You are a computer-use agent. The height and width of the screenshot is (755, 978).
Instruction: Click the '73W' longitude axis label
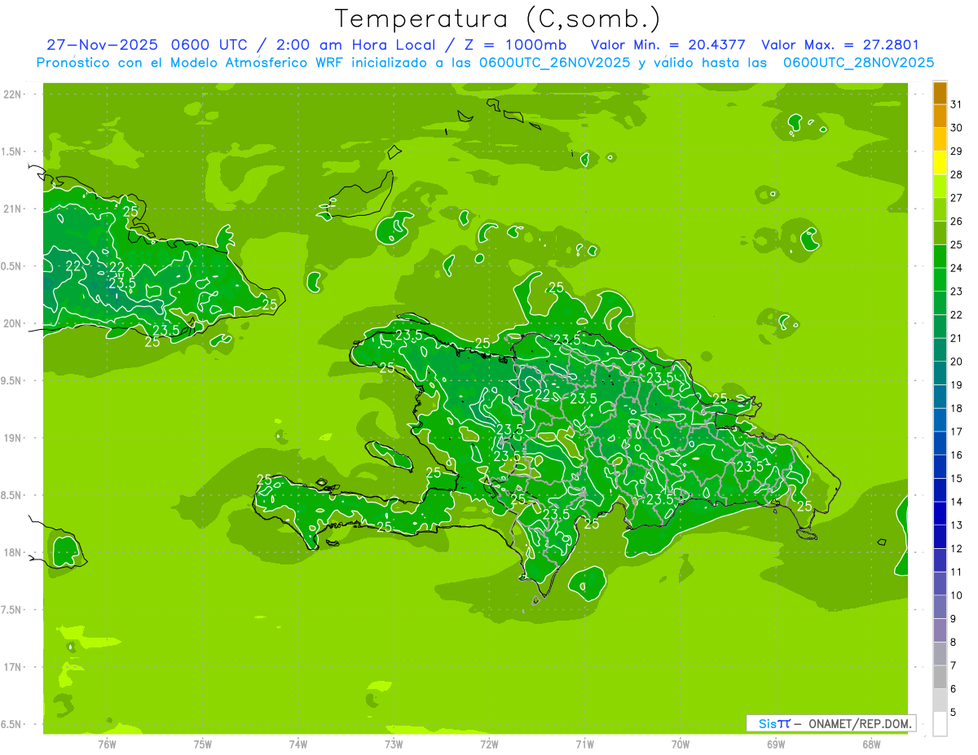click(x=394, y=744)
